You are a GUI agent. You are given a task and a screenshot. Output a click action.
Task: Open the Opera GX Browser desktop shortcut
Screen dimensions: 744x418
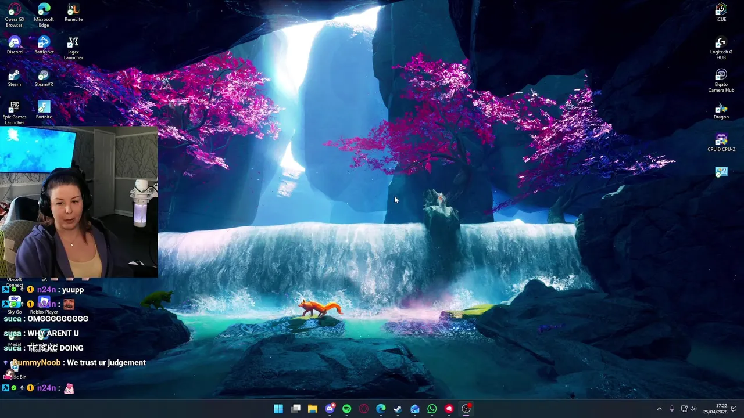15,15
